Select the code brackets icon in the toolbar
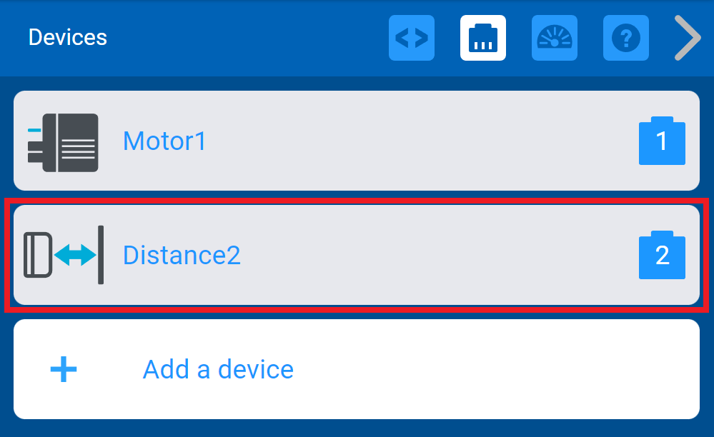Image resolution: width=714 pixels, height=437 pixels. click(411, 37)
